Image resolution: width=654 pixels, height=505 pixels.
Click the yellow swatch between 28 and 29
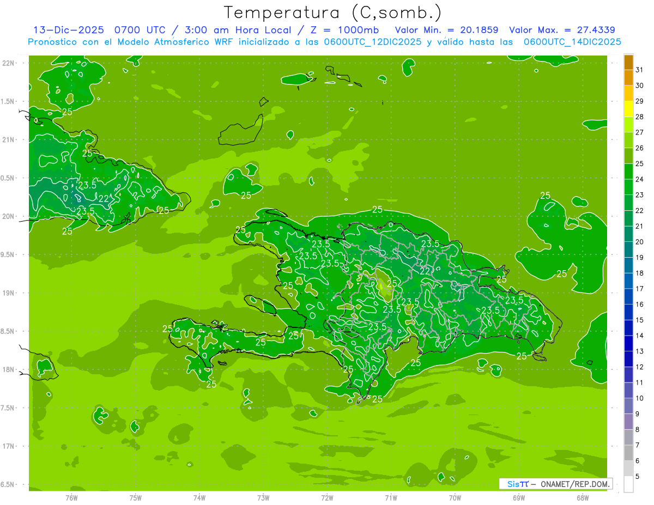pos(628,109)
